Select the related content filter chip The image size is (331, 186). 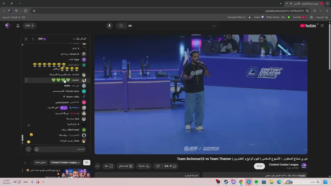tap(41, 162)
